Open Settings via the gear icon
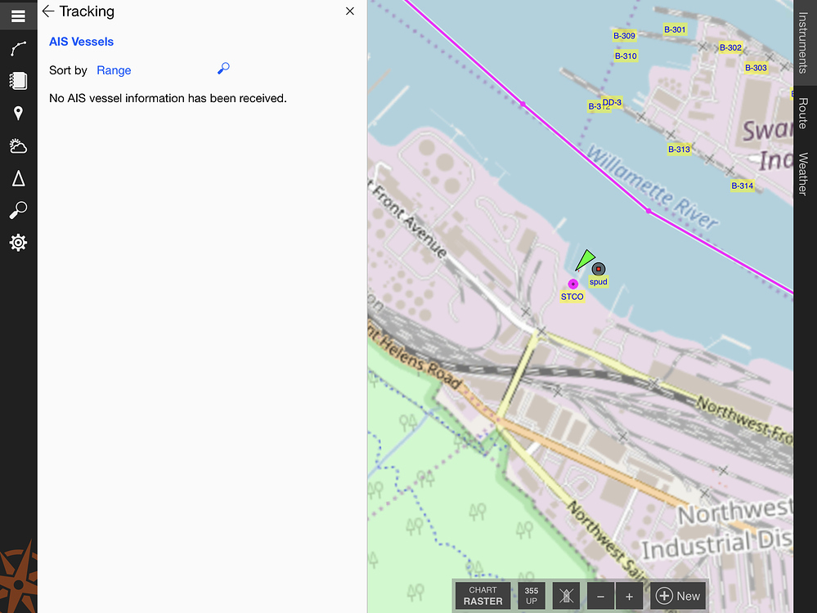The image size is (817, 613). 18,242
